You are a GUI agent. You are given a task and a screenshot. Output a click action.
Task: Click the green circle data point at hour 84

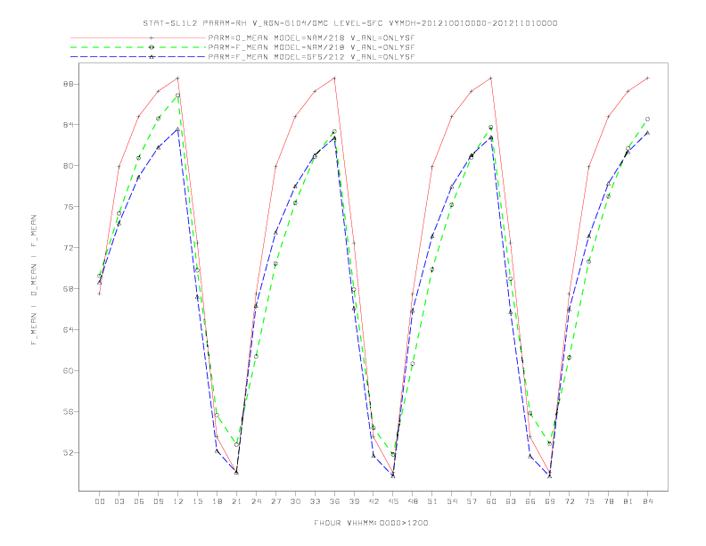648,119
